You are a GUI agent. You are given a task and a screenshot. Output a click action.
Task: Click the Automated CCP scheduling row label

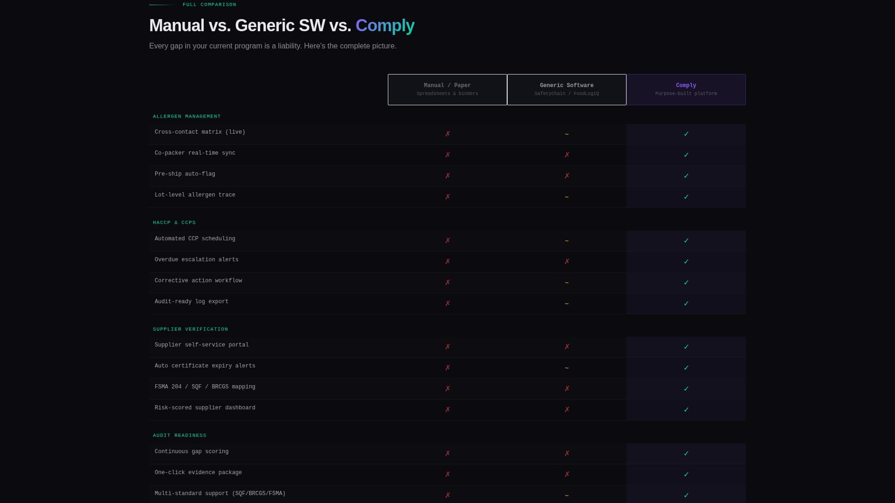click(195, 239)
